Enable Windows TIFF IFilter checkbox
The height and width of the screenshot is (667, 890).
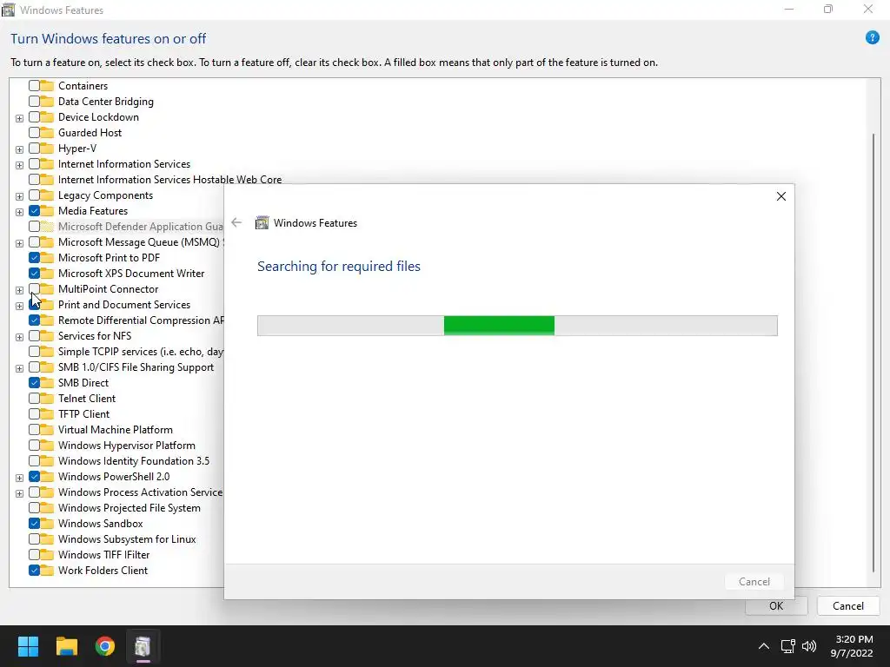pos(34,555)
